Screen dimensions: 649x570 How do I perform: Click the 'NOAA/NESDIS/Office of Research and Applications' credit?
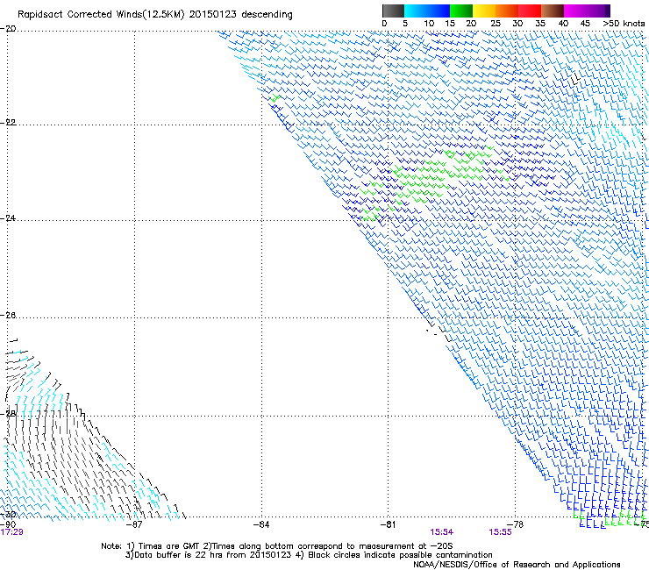(517, 565)
